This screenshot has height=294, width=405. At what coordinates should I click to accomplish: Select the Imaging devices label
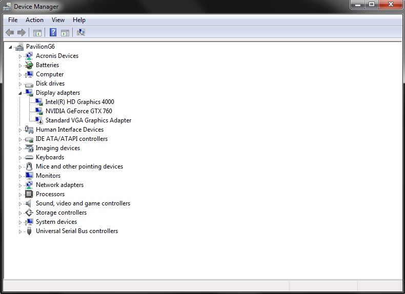(58, 148)
